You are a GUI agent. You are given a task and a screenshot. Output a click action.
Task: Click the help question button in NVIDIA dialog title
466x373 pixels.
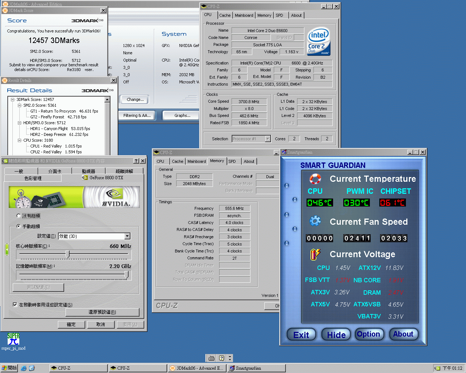pyautogui.click(x=136, y=161)
